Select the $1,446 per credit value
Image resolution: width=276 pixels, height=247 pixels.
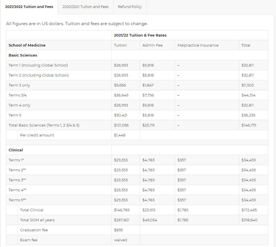120,135
